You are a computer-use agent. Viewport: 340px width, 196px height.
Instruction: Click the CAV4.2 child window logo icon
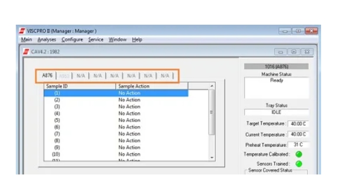[26, 52]
